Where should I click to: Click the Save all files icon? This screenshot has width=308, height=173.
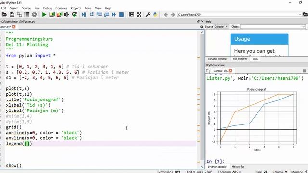pyautogui.click(x=19, y=15)
